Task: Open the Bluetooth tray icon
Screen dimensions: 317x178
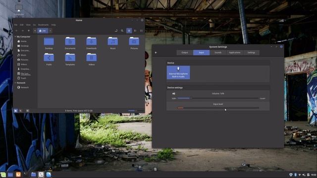Action: click(x=295, y=175)
